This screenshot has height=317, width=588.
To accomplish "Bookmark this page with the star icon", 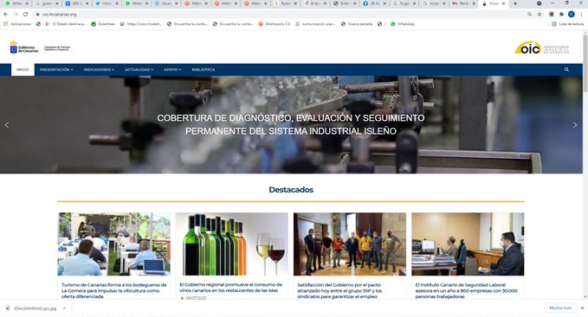I will coord(540,14).
